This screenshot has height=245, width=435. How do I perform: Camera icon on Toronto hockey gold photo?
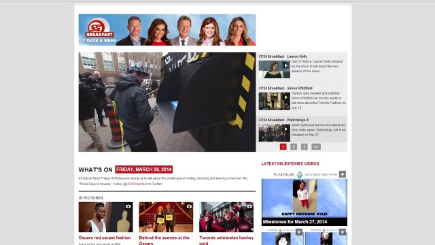point(249,206)
